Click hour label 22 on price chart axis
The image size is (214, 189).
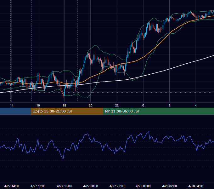point(117,106)
